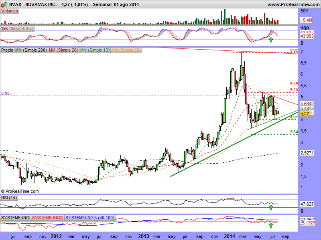Click the 2014 year label on time axis

tap(230, 236)
